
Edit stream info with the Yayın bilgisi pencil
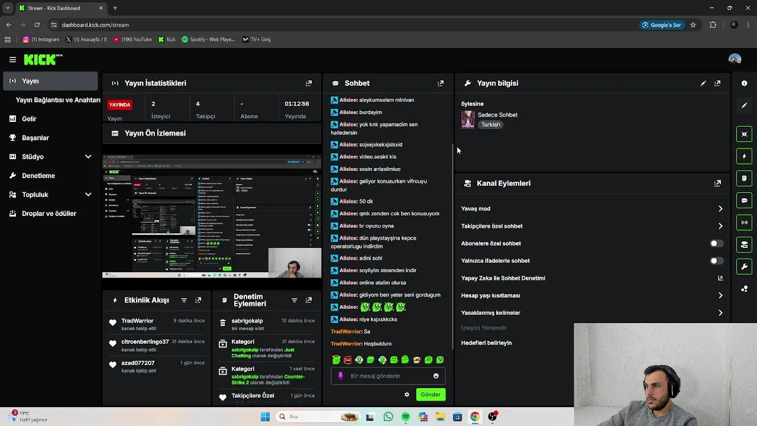tap(703, 83)
